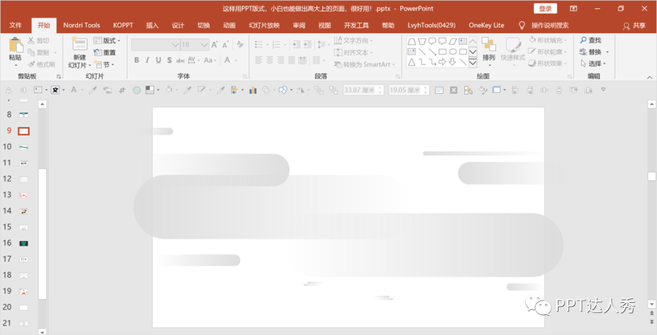Image resolution: width=657 pixels, height=335 pixels.
Task: Open the 节 section dropdown
Action: point(105,64)
